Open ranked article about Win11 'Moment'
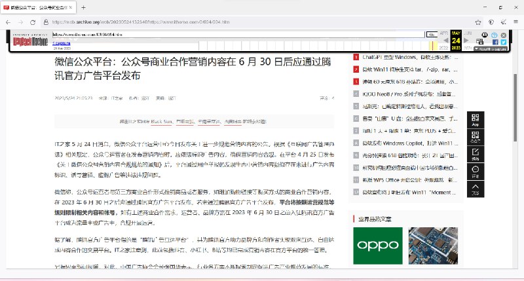This screenshot has width=524, height=281. (409, 193)
